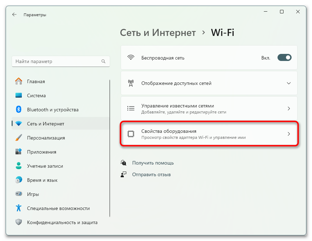
Task: Click the sidebar vertical scrollbar
Action: point(110,148)
